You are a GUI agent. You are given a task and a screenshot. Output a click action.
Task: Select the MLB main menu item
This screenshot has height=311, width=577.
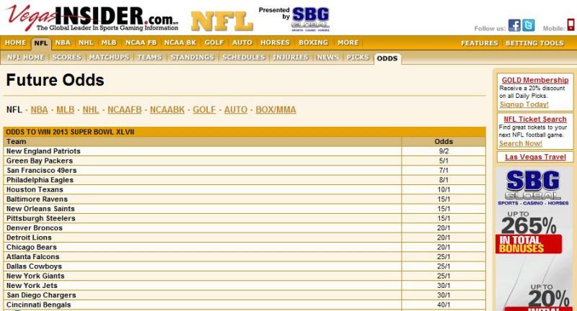pyautogui.click(x=109, y=42)
